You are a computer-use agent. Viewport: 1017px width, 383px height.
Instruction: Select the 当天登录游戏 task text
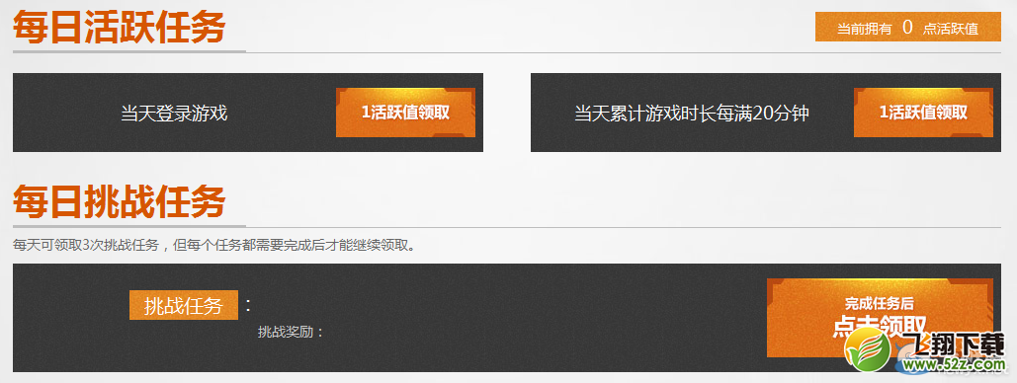point(175,114)
